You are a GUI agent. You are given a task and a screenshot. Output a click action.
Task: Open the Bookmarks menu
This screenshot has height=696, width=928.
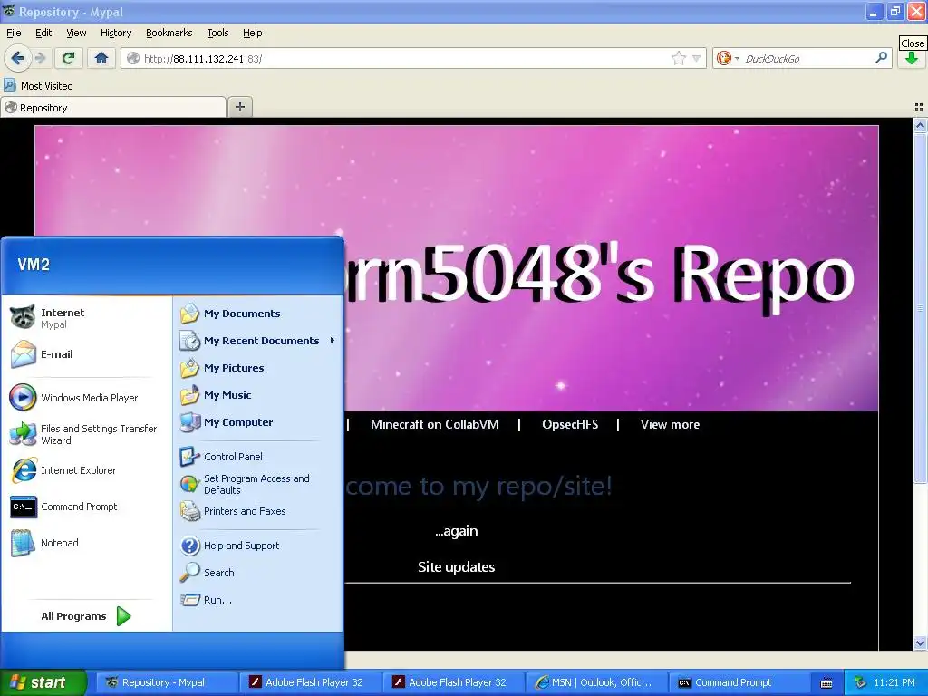tap(169, 33)
